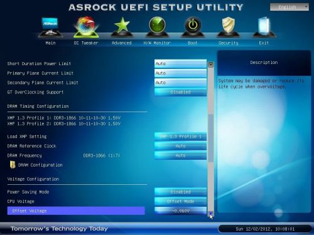Click the Voltage Configuration heading
This screenshot has height=235, width=314.
coord(33,179)
